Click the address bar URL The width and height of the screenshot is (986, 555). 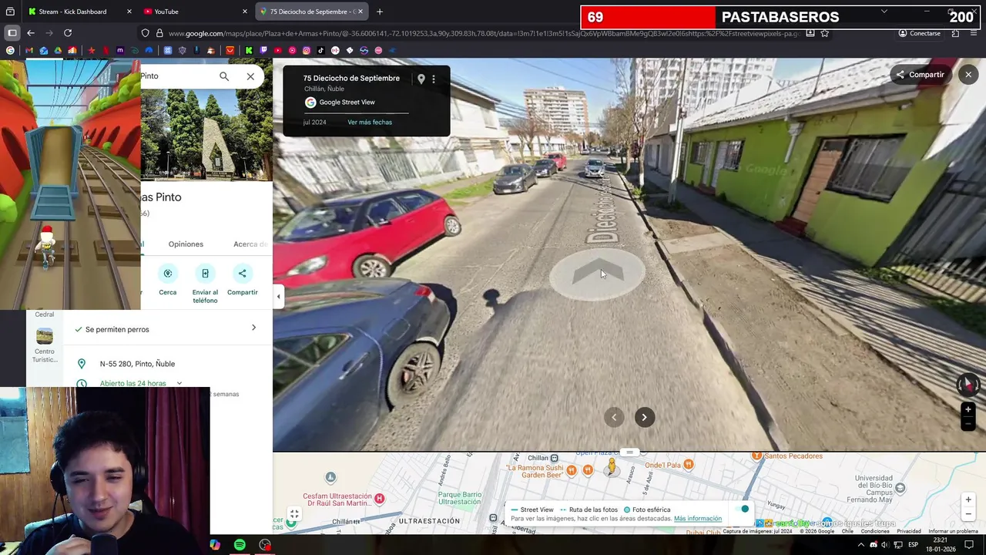click(484, 33)
